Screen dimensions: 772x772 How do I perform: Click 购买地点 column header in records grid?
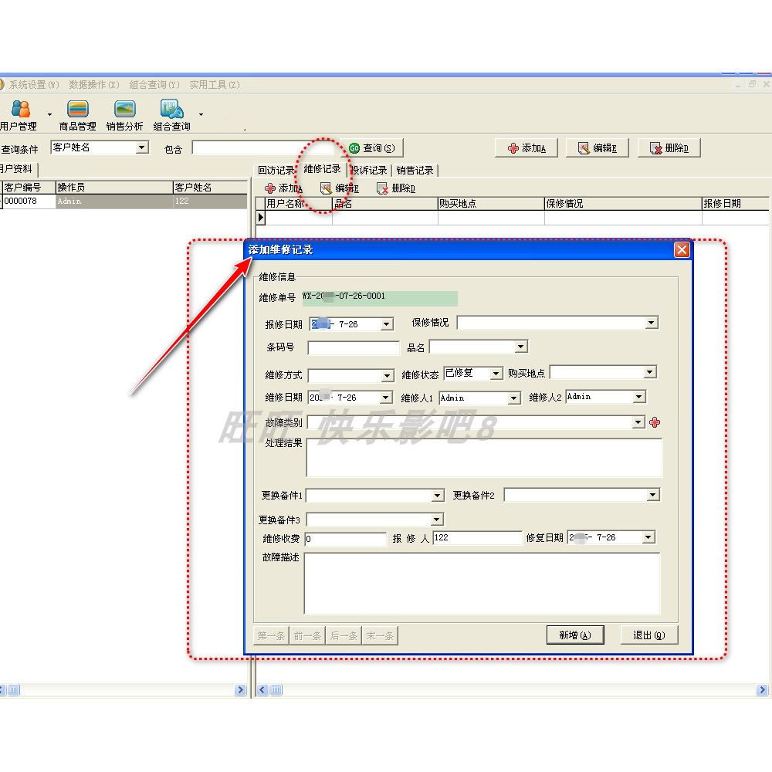click(x=491, y=203)
